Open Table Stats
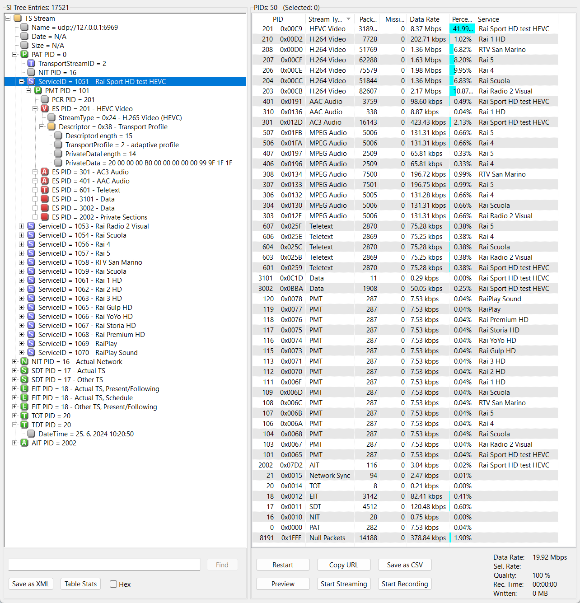This screenshot has height=603, width=580. click(x=81, y=584)
